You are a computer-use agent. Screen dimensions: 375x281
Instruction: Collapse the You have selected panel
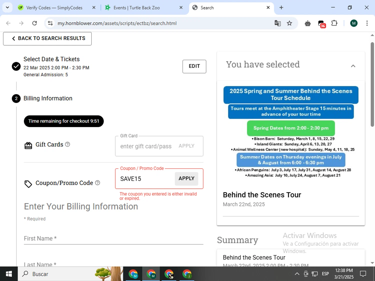click(x=353, y=66)
